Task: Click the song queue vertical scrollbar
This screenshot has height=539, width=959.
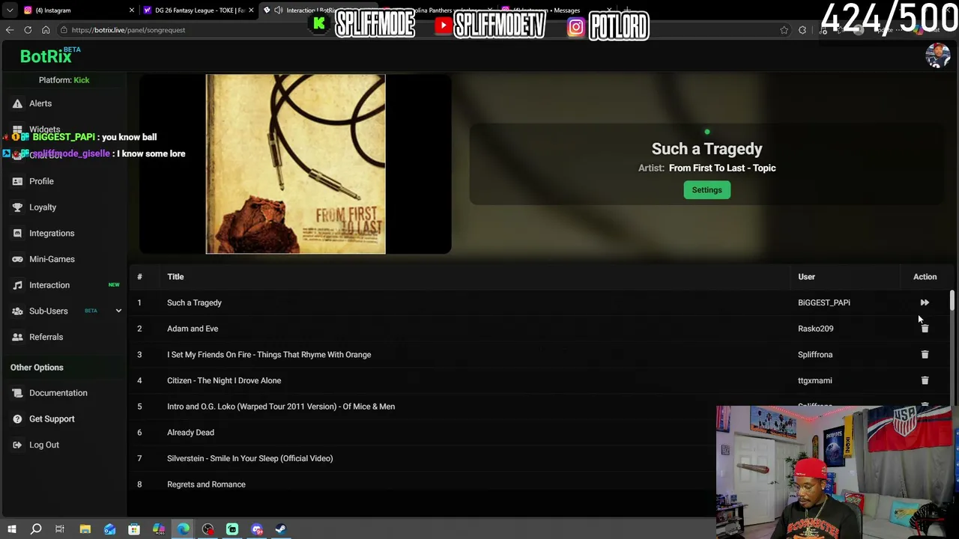Action: coord(952,301)
